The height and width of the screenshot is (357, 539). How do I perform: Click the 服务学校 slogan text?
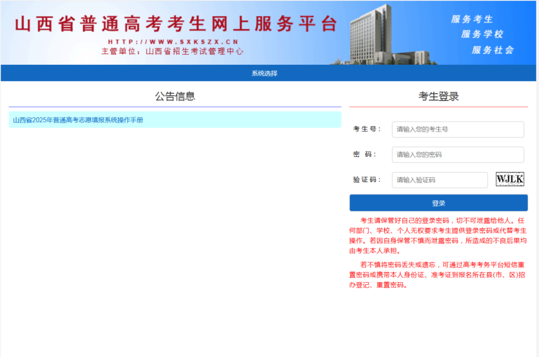[x=482, y=34]
